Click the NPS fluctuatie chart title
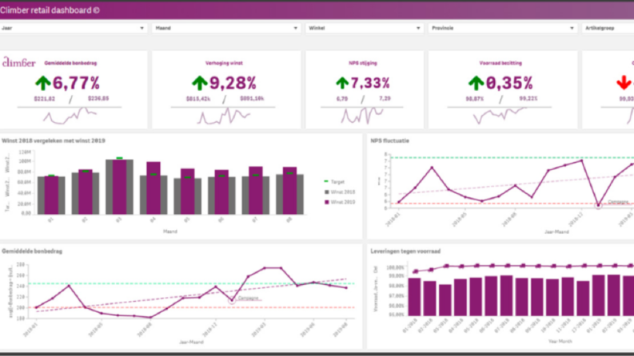The image size is (634, 356). (390, 140)
